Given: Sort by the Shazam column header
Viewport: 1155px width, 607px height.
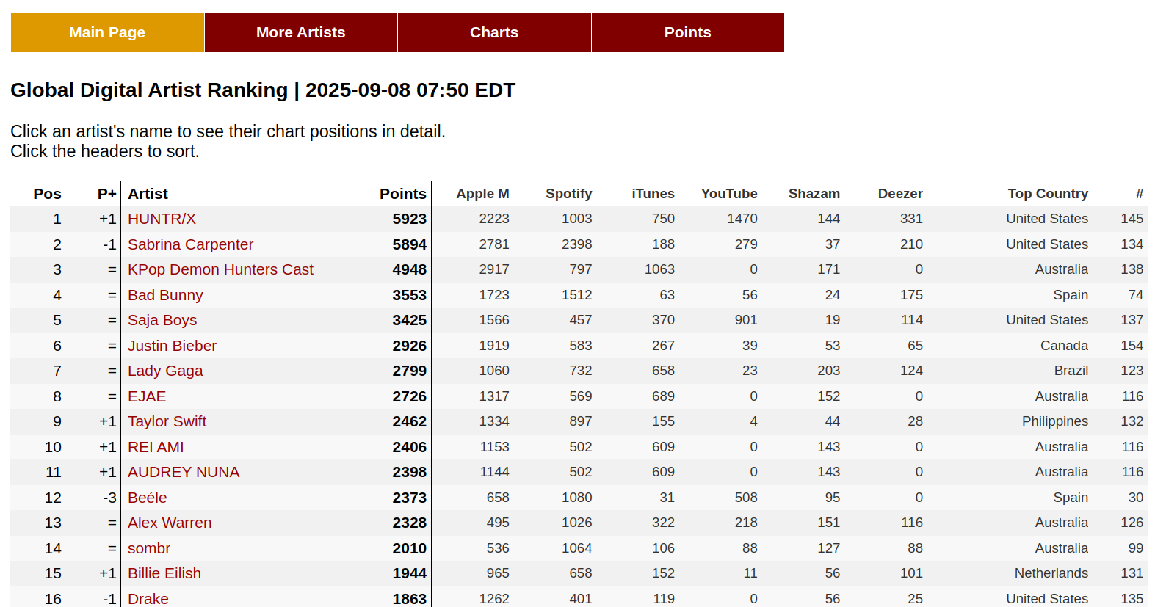Looking at the screenshot, I should (814, 194).
